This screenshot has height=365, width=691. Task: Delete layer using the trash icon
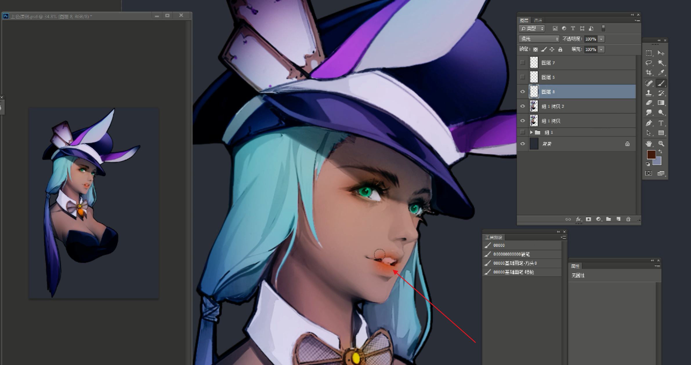[x=628, y=219]
